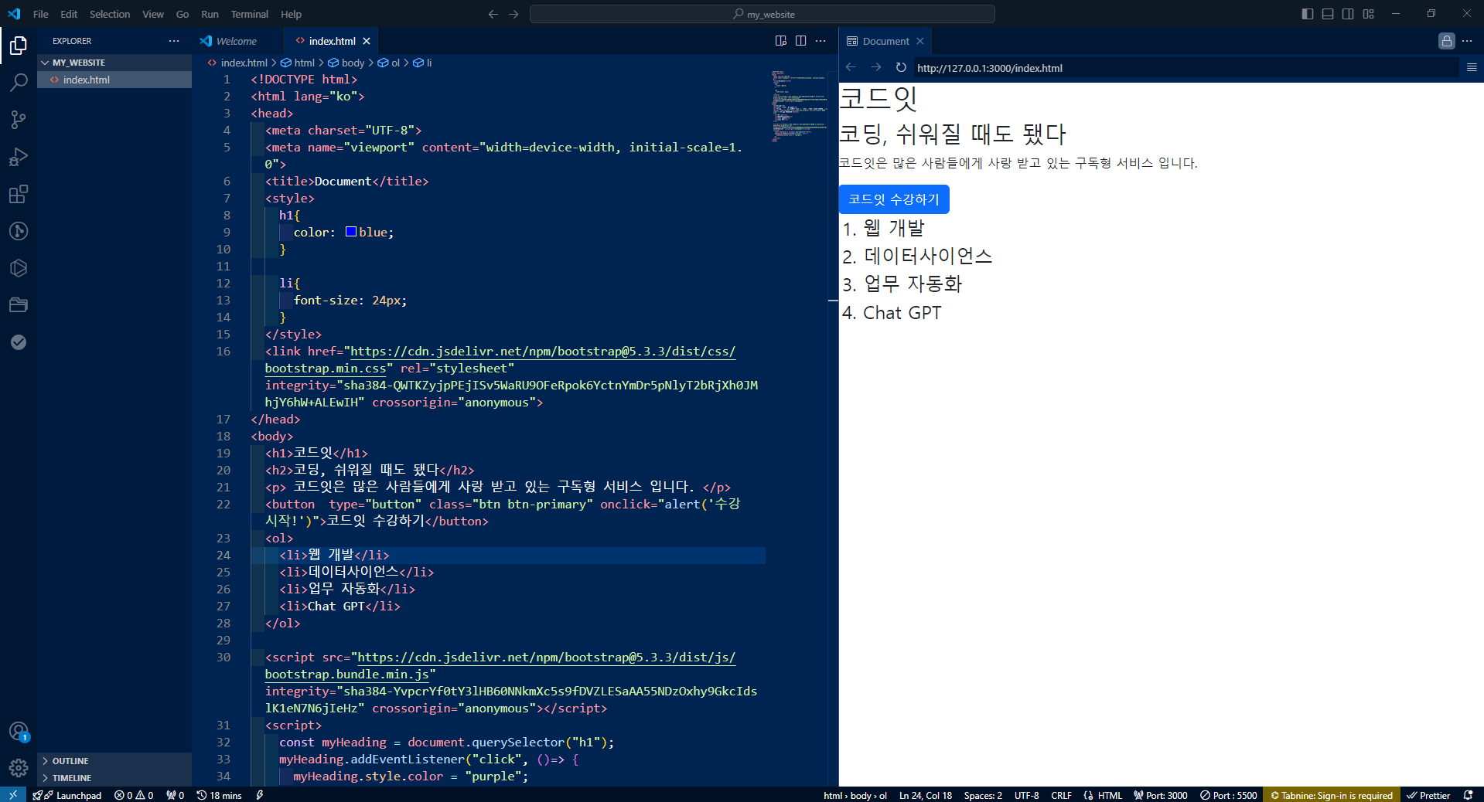Toggle the Primary Side Bar layout button

1308,14
